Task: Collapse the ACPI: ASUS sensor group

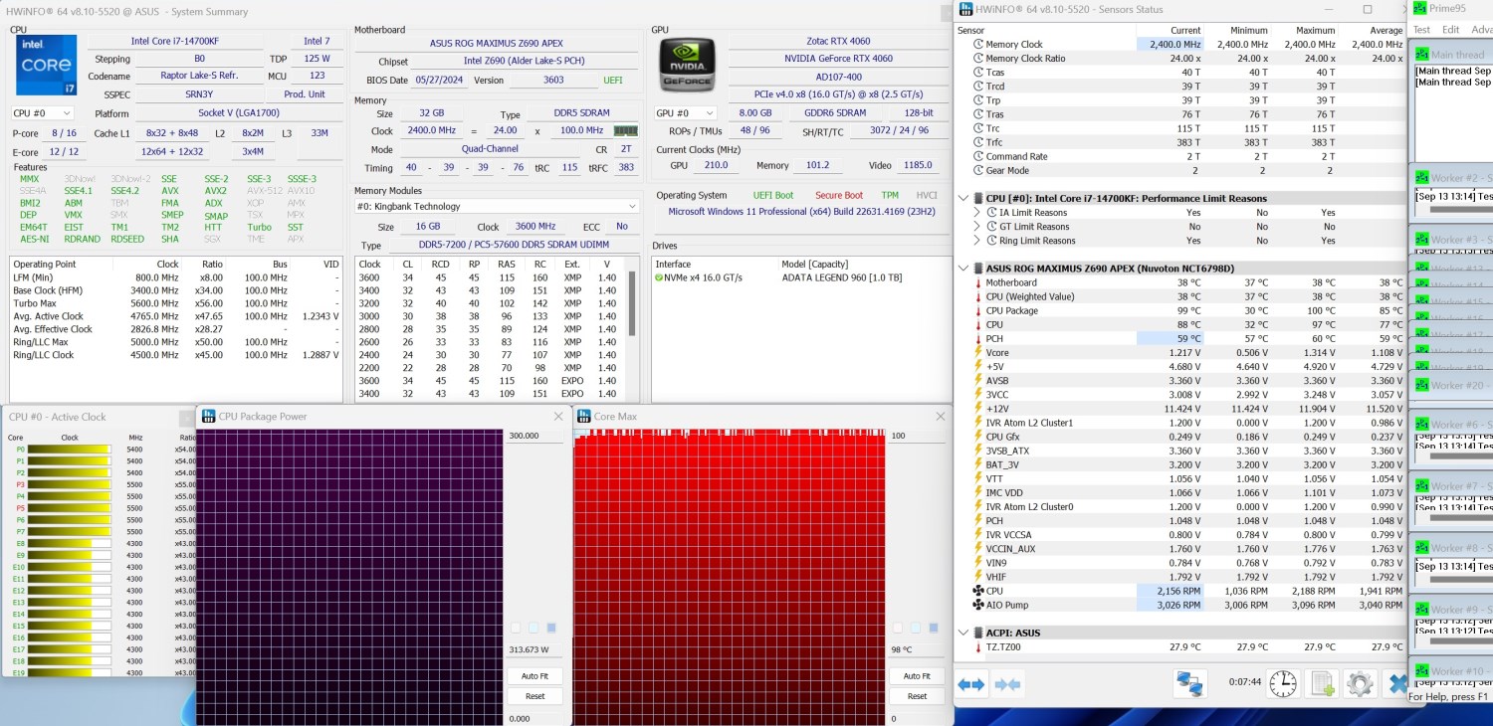Action: [x=963, y=633]
